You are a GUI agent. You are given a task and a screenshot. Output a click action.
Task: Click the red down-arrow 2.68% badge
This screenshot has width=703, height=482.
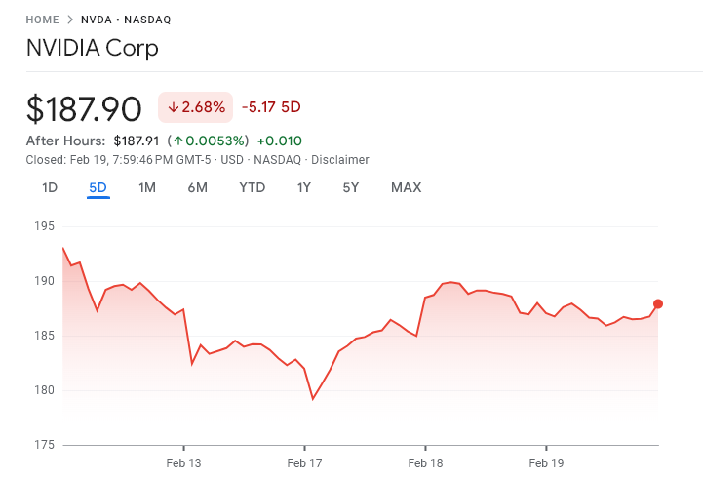point(195,106)
